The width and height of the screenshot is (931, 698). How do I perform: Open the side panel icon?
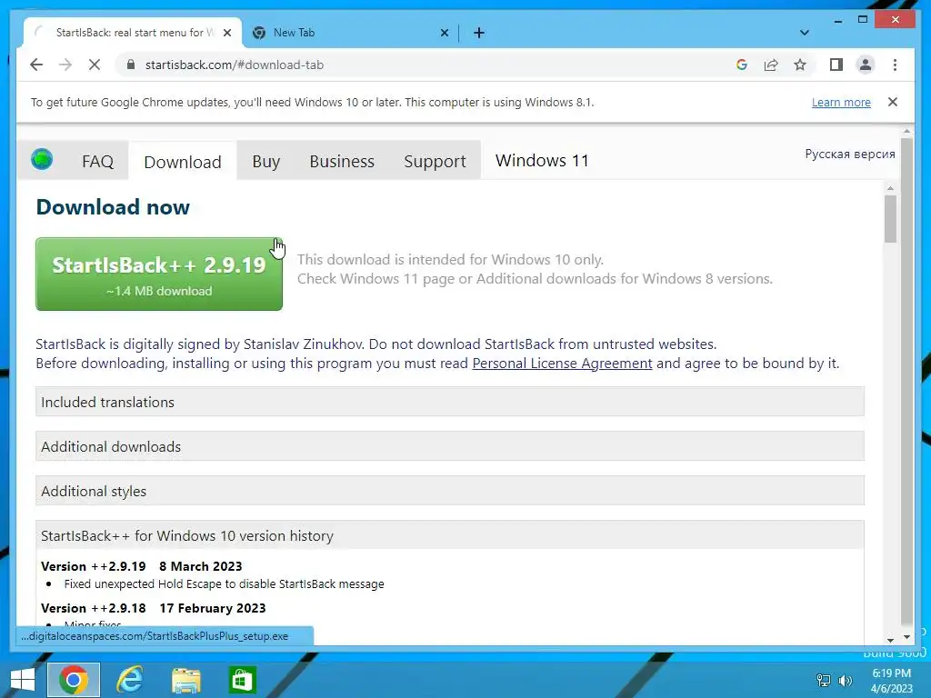(x=836, y=65)
